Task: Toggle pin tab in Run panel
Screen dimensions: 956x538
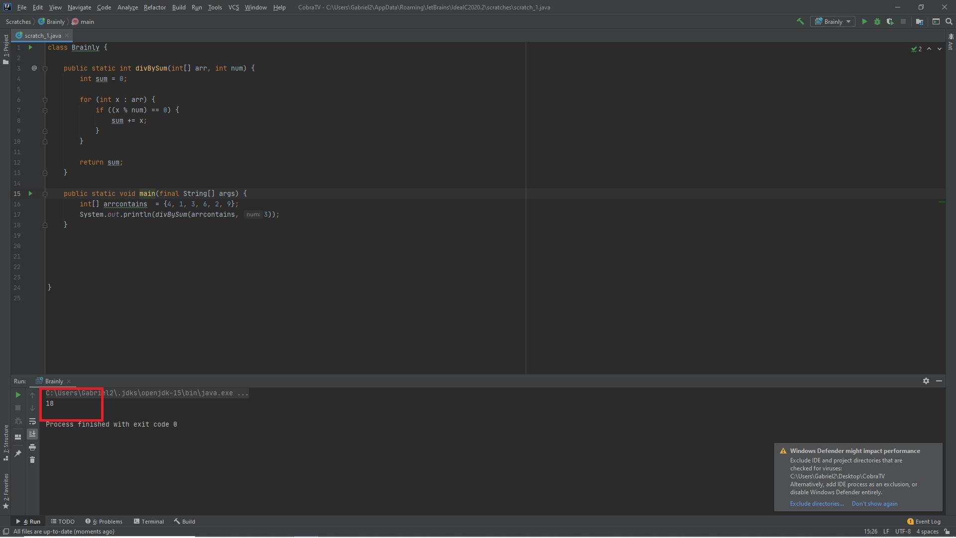Action: 18,453
